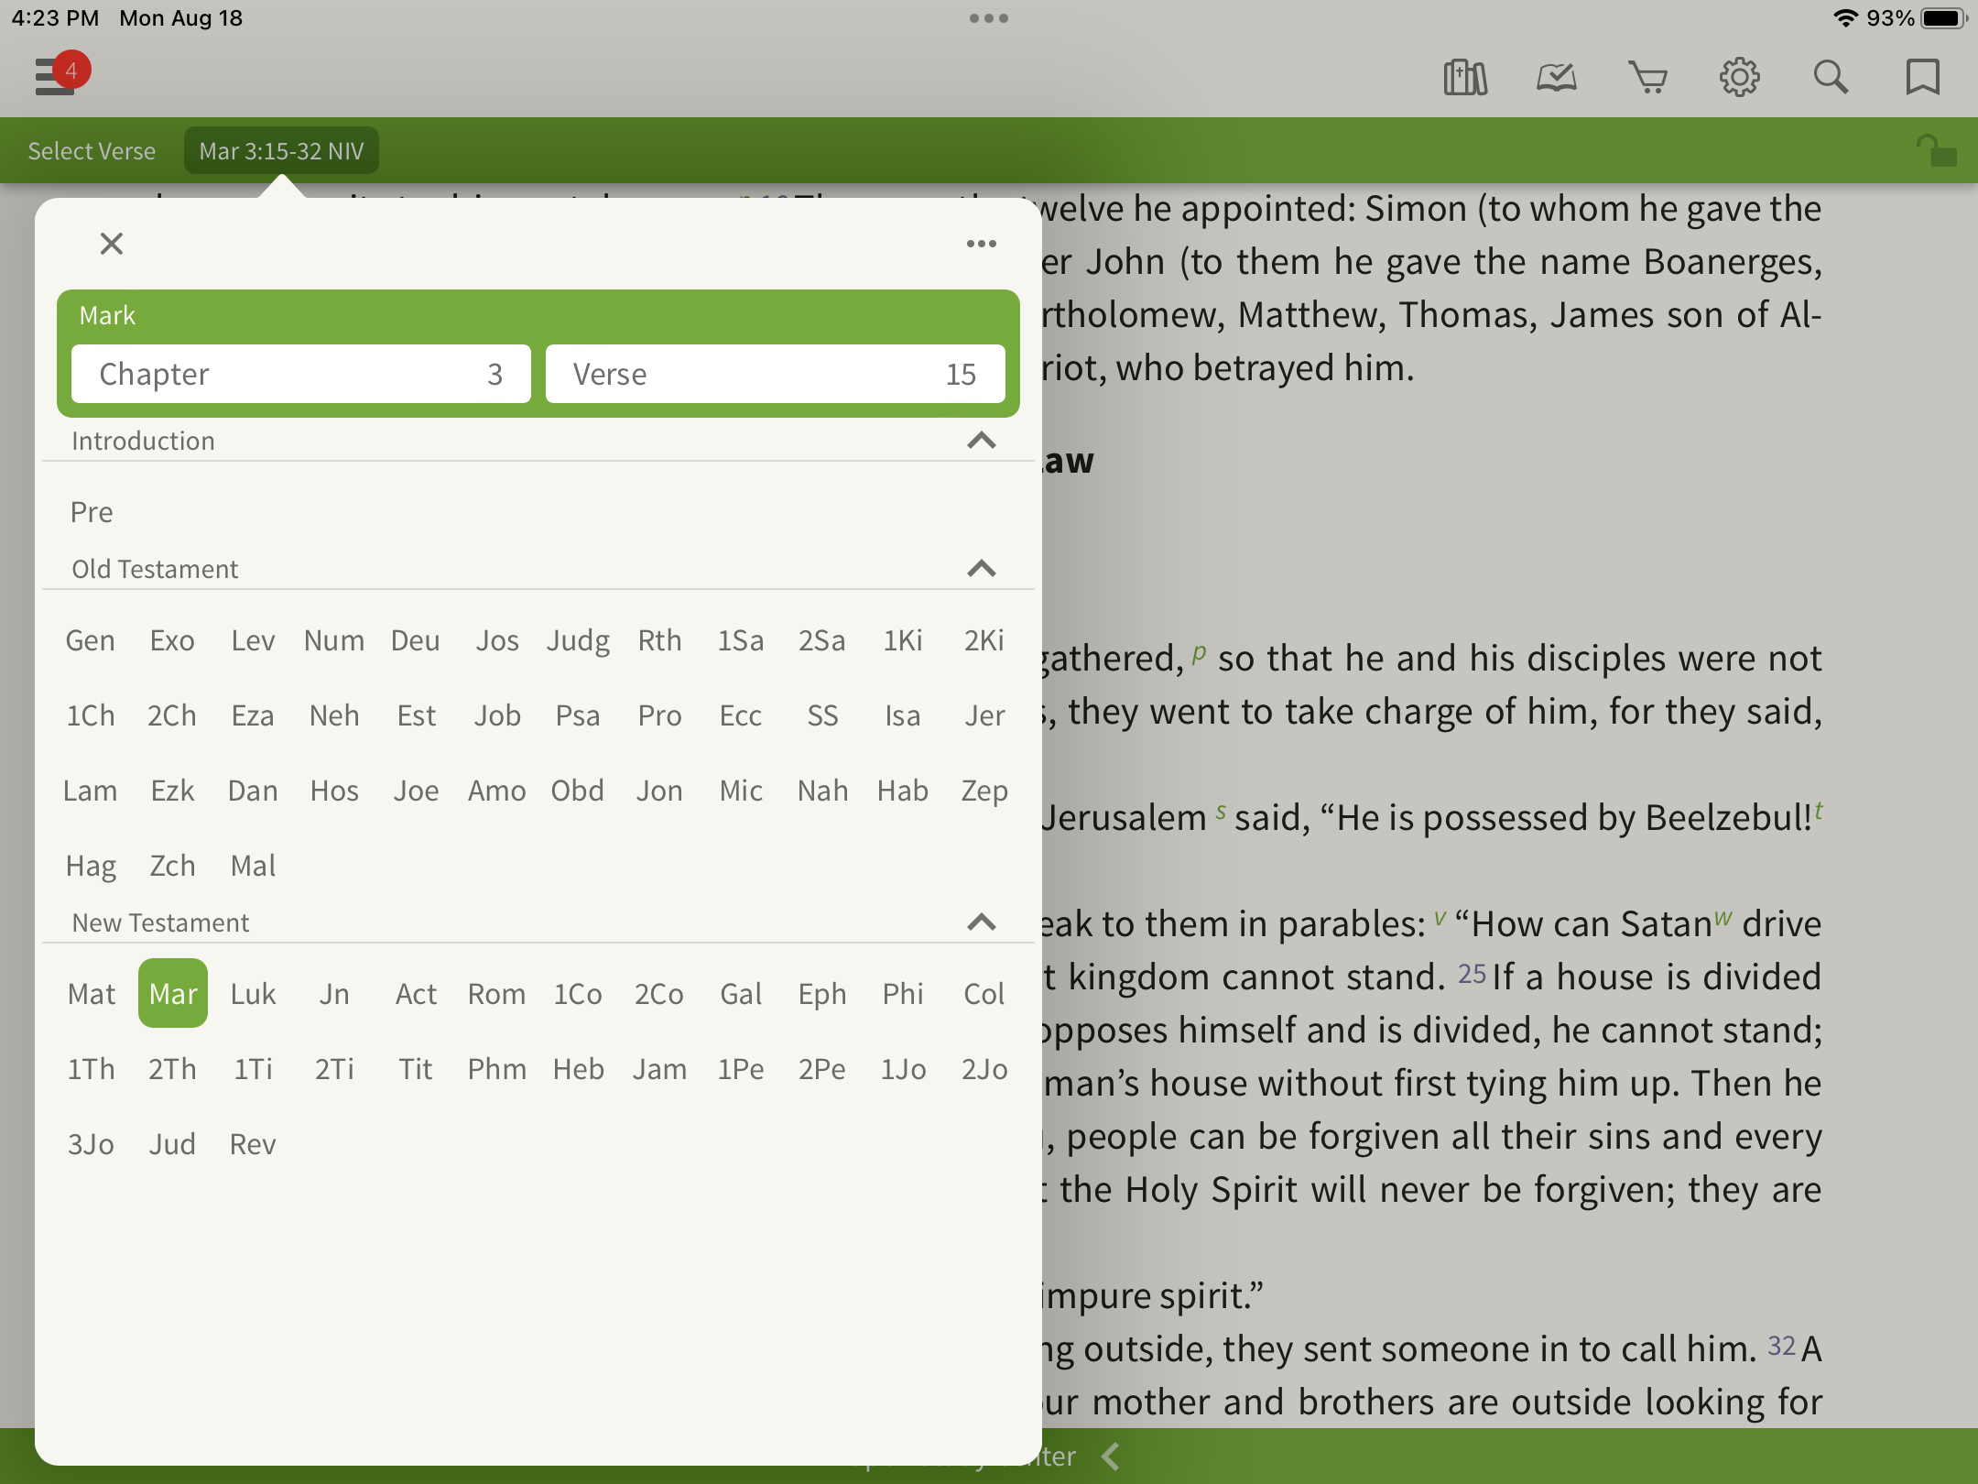The width and height of the screenshot is (1978, 1484).
Task: Choose the book Judg
Action: [578, 640]
